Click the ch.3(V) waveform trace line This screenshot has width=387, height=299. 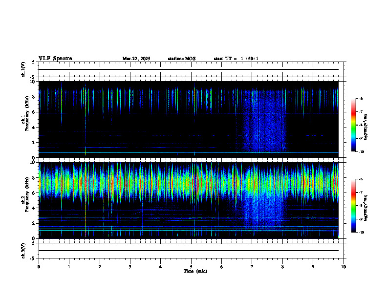click(x=189, y=251)
